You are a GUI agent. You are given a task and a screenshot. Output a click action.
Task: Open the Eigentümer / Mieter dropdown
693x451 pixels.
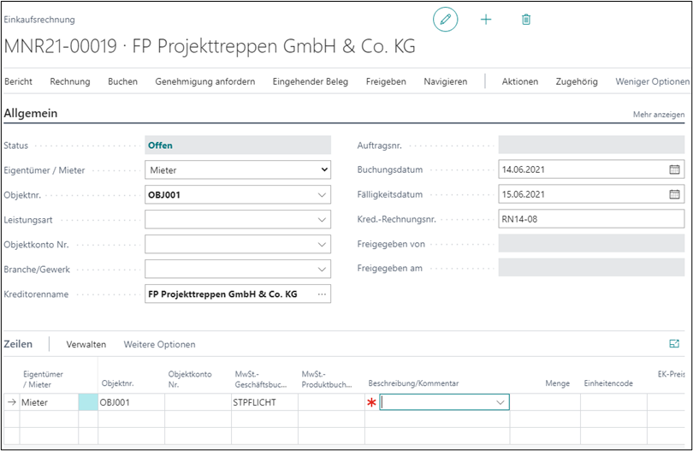point(323,170)
